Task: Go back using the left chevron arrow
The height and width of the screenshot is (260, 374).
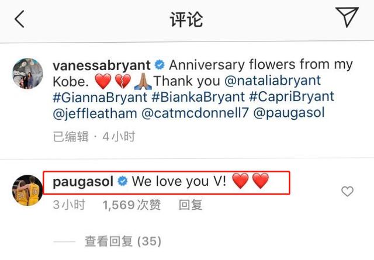Action: (x=19, y=19)
